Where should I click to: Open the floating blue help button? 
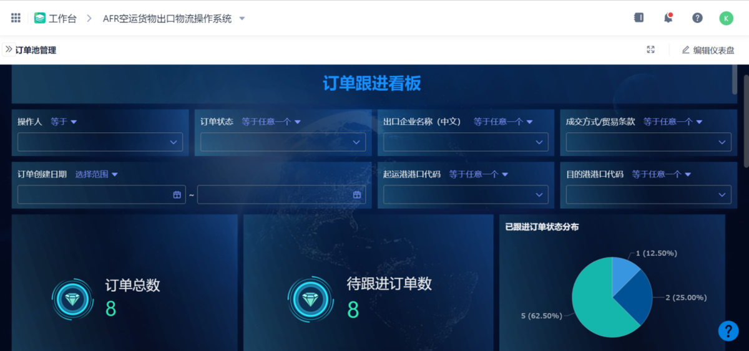pos(728,330)
